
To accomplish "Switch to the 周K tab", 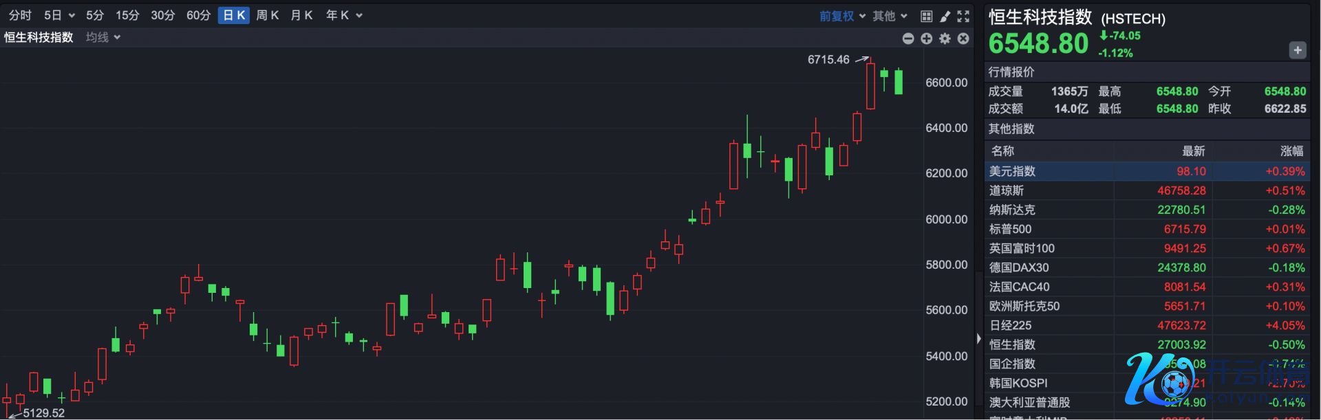I will [x=267, y=15].
